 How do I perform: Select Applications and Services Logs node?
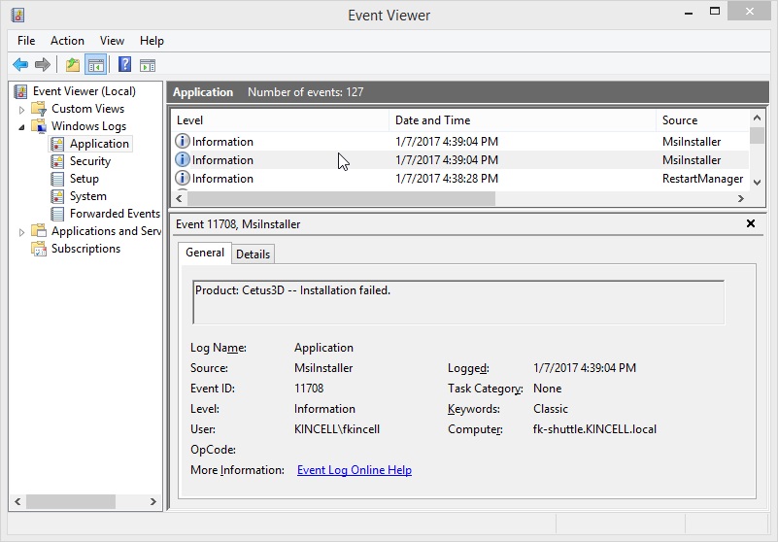click(x=106, y=231)
